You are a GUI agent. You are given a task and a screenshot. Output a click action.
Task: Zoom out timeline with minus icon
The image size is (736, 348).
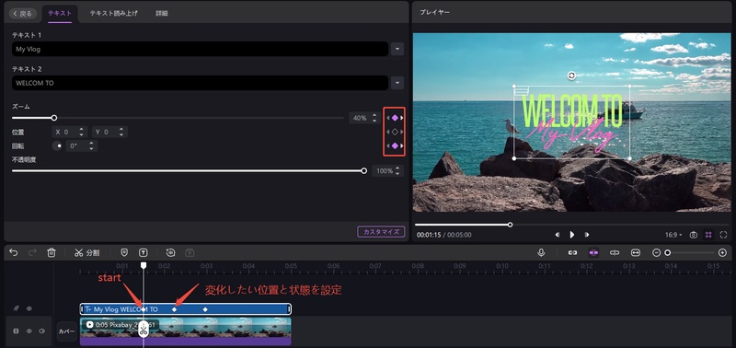(657, 252)
